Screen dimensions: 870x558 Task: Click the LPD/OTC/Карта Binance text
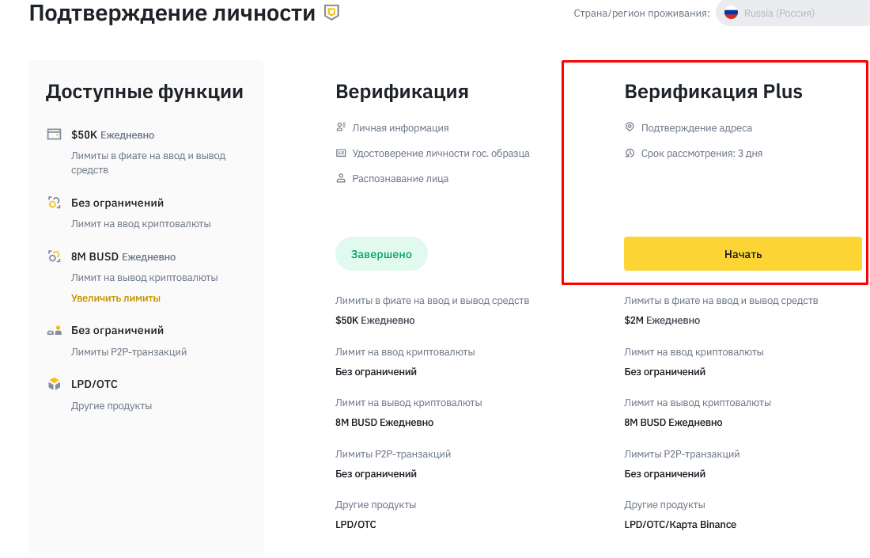[680, 524]
